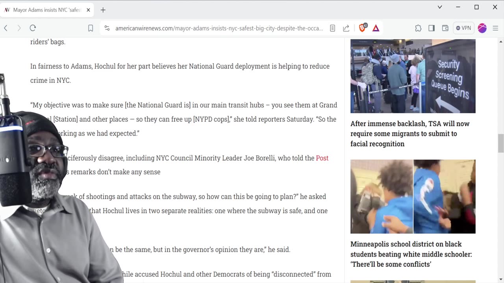This screenshot has height=283, width=504.
Task: Open the Brave Wallet icon
Action: click(x=445, y=28)
